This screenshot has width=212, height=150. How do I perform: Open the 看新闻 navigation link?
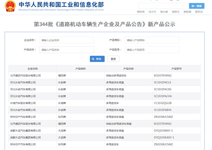(141, 12)
